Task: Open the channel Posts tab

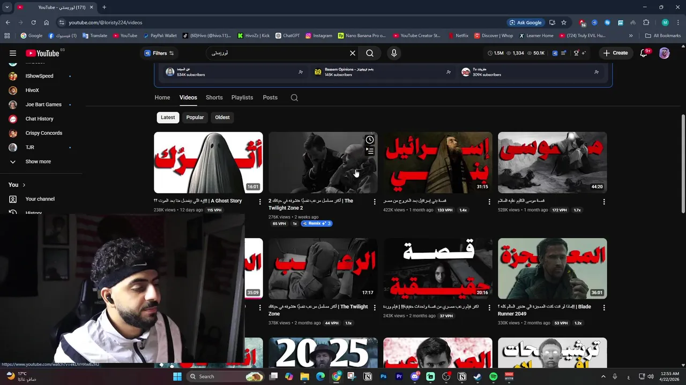Action: click(270, 97)
